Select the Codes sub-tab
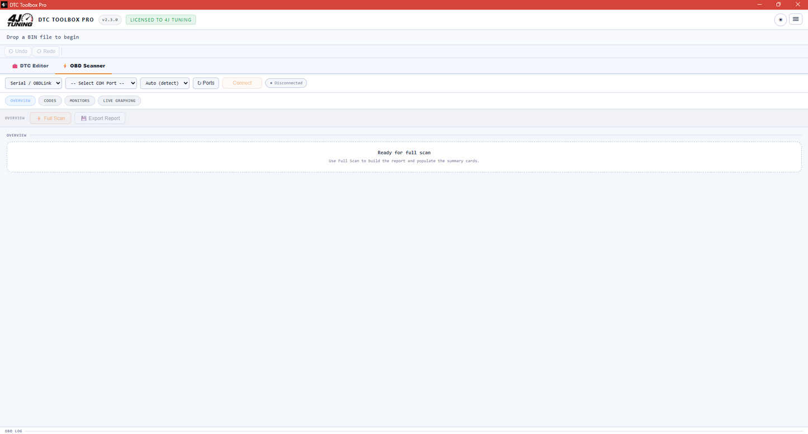The height and width of the screenshot is (434, 808). pyautogui.click(x=50, y=101)
